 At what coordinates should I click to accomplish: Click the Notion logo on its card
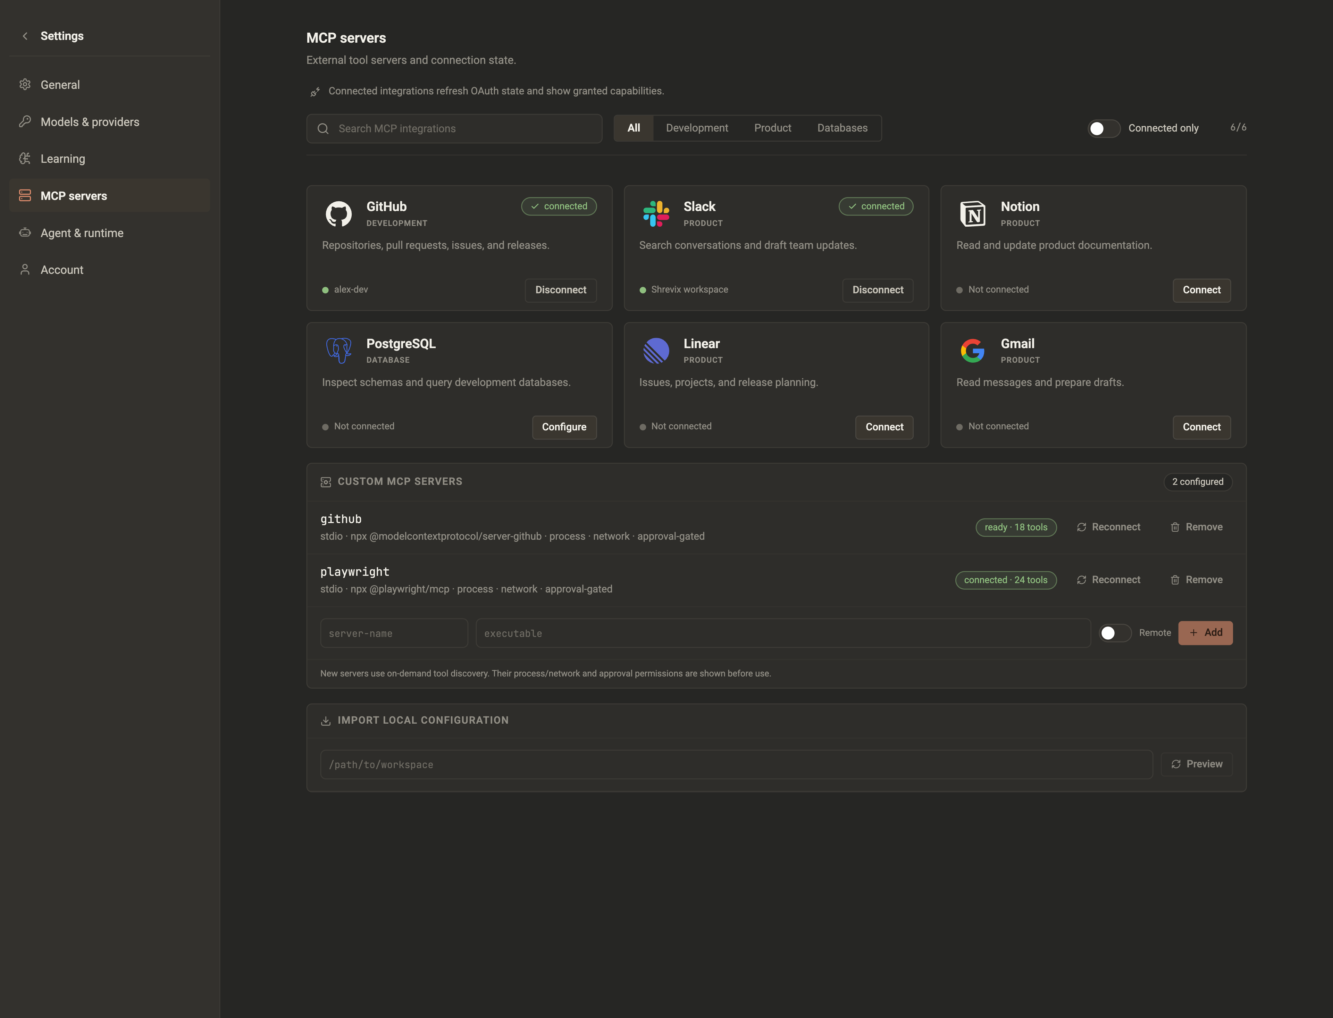coord(973,214)
